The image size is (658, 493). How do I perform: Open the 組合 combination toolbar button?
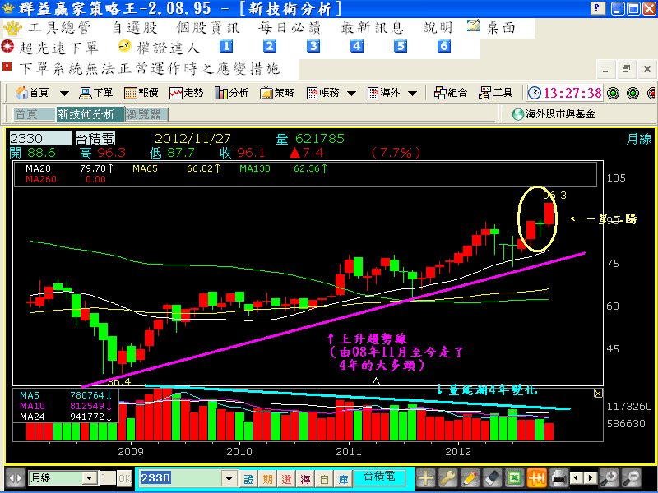click(x=451, y=93)
